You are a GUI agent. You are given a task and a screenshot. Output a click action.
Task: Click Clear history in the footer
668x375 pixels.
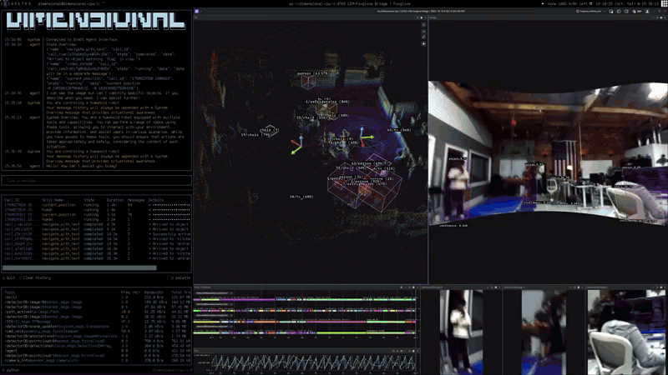point(37,277)
